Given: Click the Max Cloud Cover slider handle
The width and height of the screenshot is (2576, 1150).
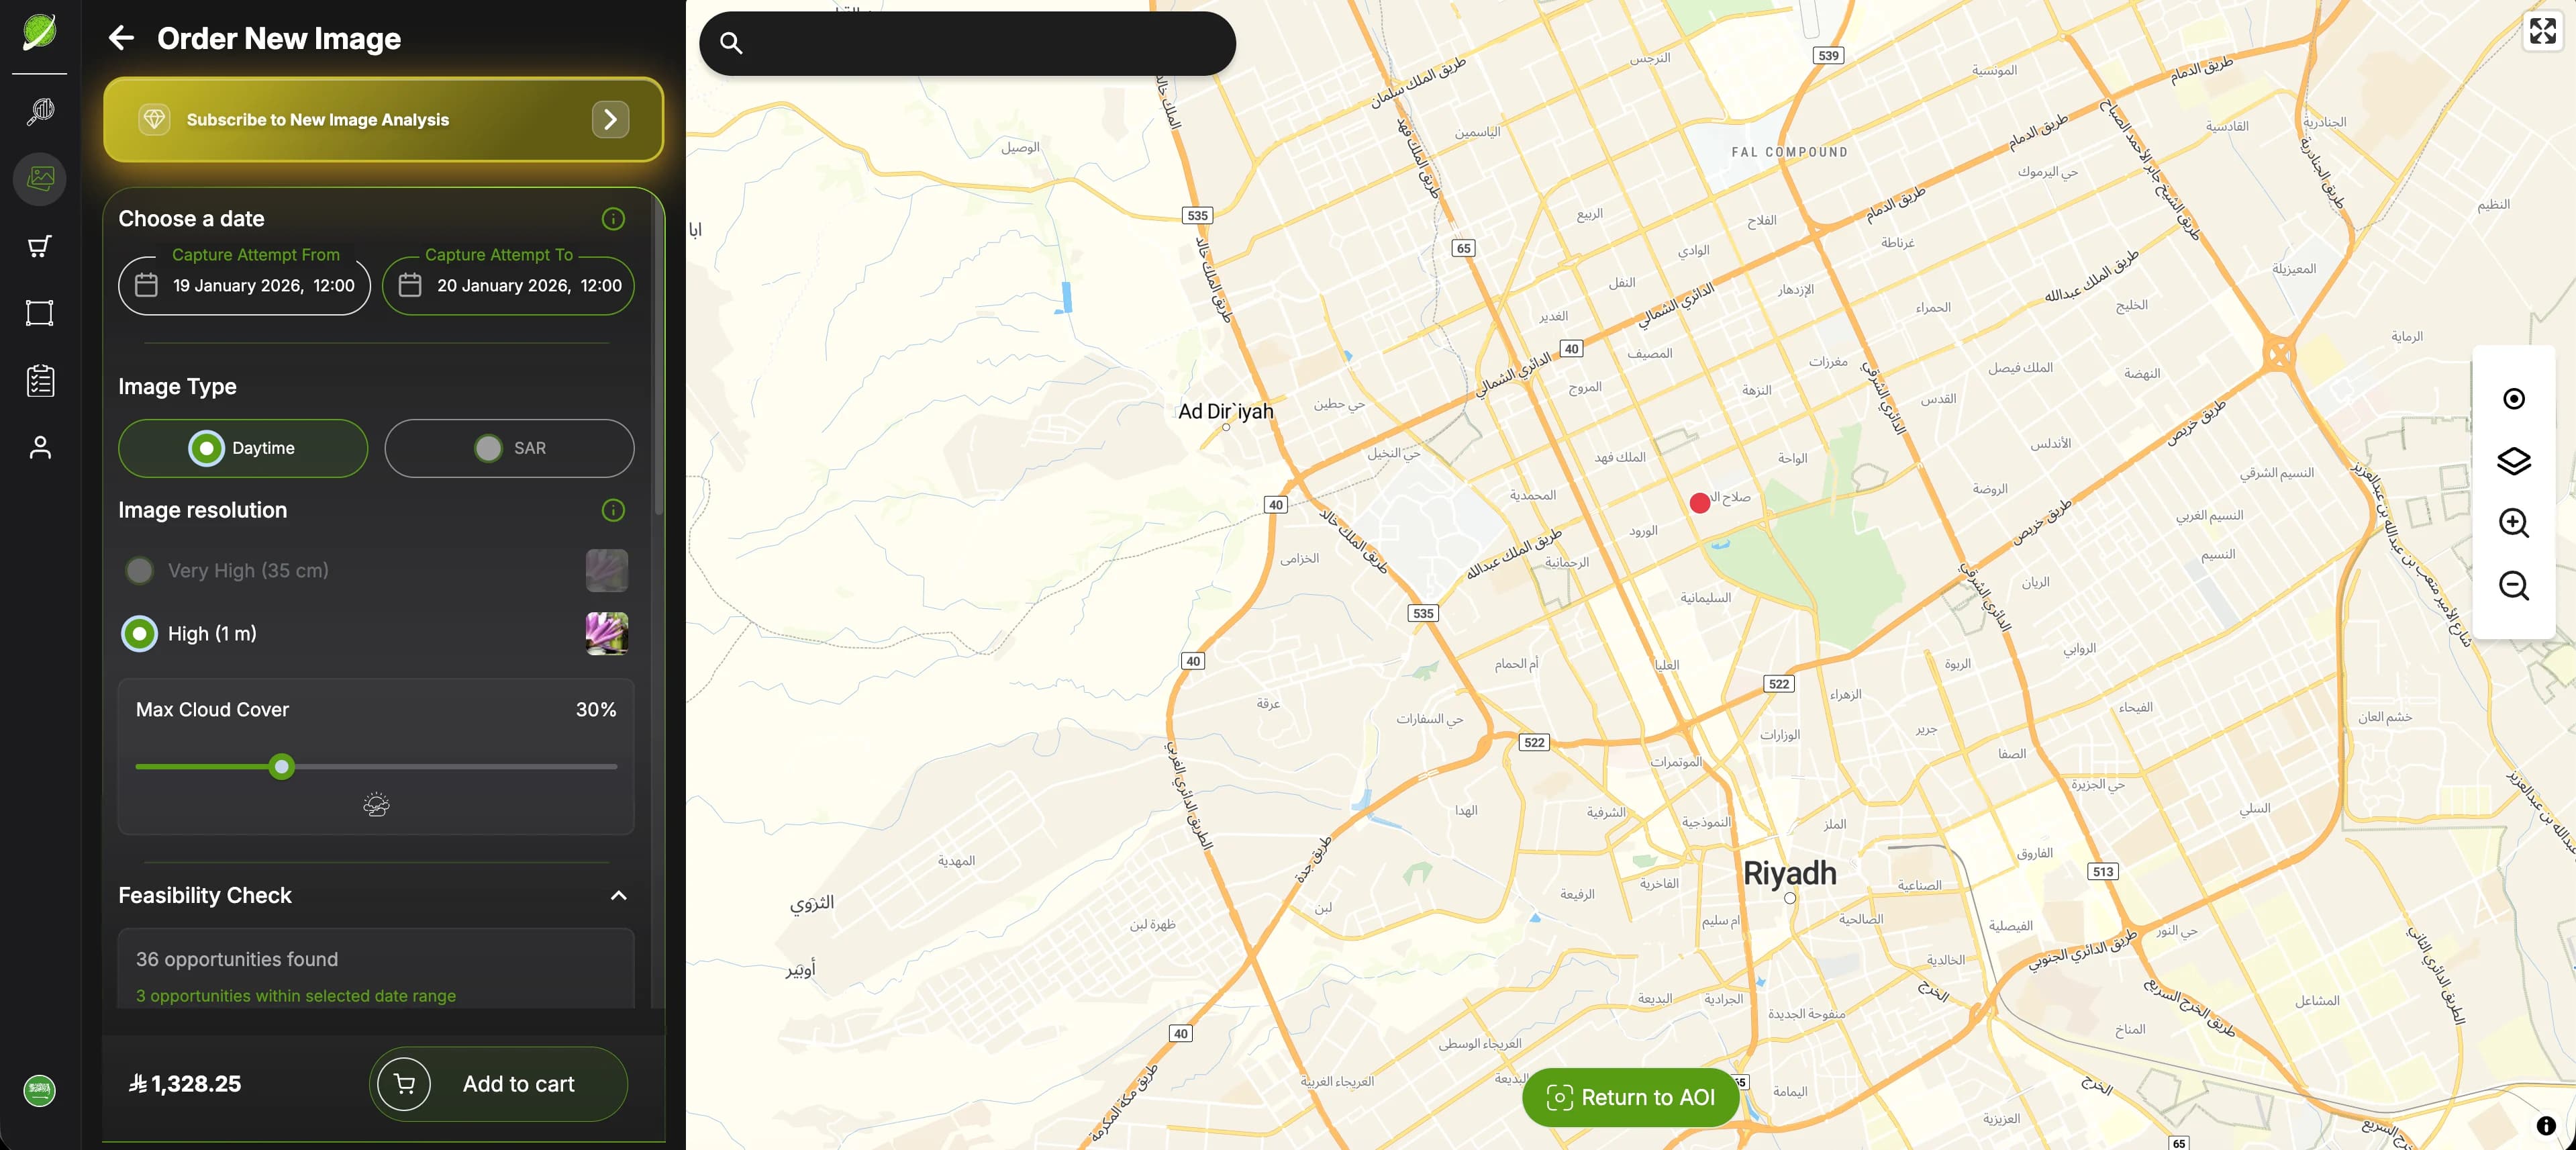Looking at the screenshot, I should coord(282,767).
